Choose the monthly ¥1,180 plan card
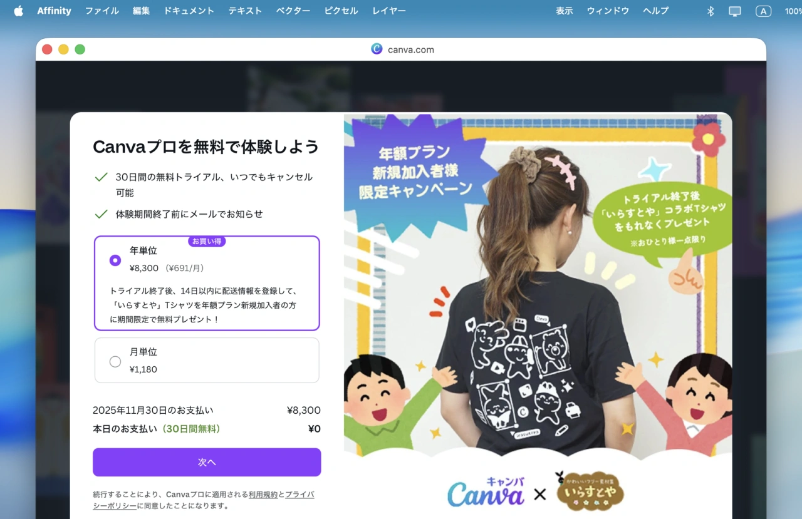This screenshot has width=802, height=519. click(x=207, y=361)
